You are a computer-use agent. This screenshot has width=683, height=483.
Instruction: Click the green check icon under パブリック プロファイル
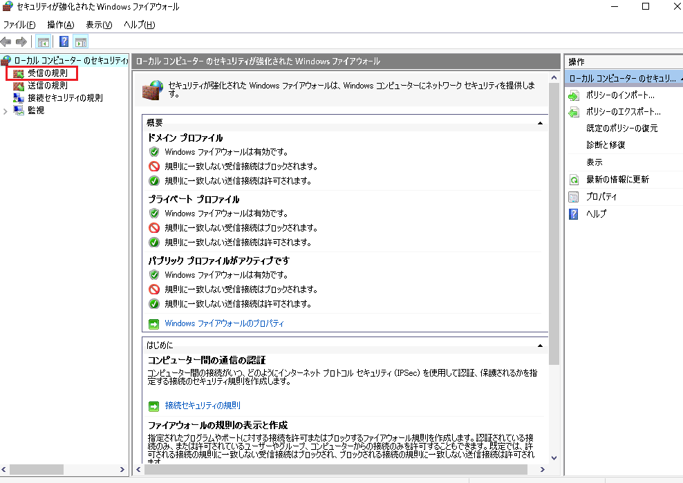pos(153,303)
